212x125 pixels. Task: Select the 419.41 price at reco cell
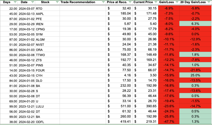[x=119, y=122]
